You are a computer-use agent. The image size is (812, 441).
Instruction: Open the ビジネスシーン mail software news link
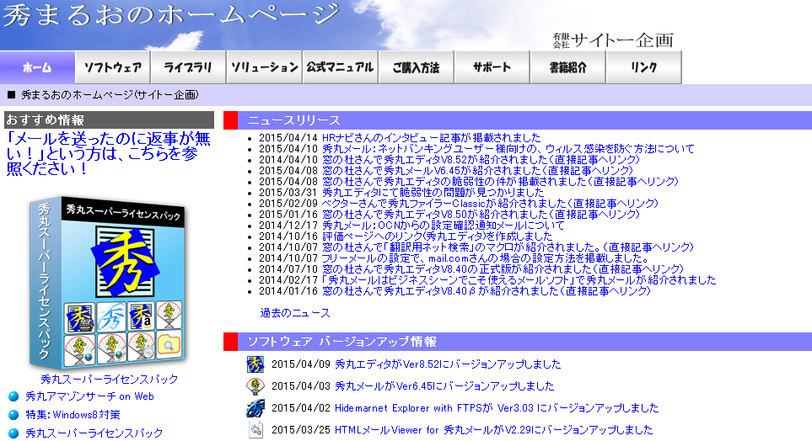coord(519,279)
